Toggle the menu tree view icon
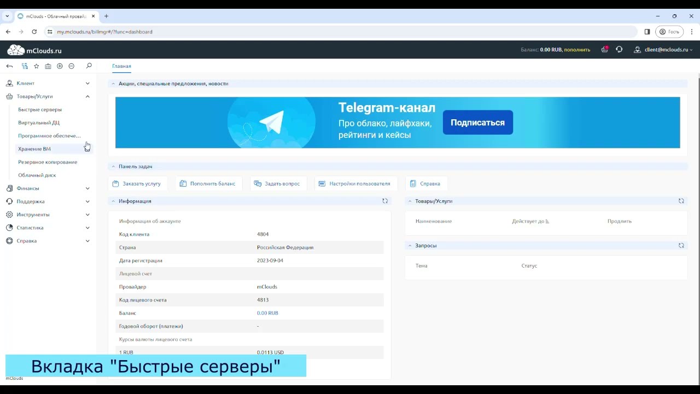The image size is (700, 394). pos(25,66)
